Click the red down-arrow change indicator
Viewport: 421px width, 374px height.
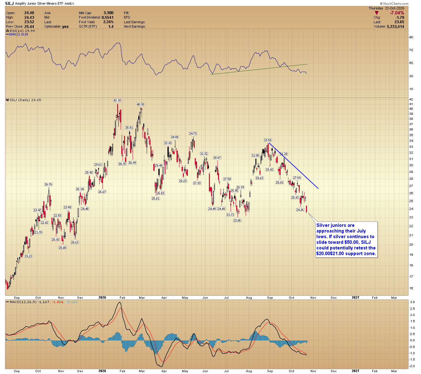(377, 13)
